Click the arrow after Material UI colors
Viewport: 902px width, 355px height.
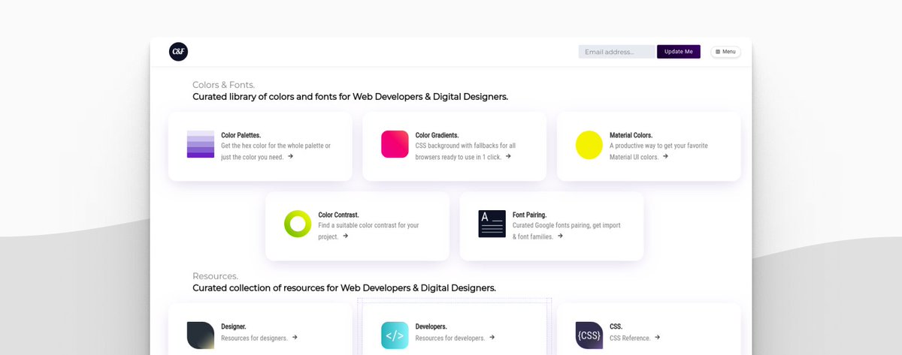pyautogui.click(x=665, y=156)
